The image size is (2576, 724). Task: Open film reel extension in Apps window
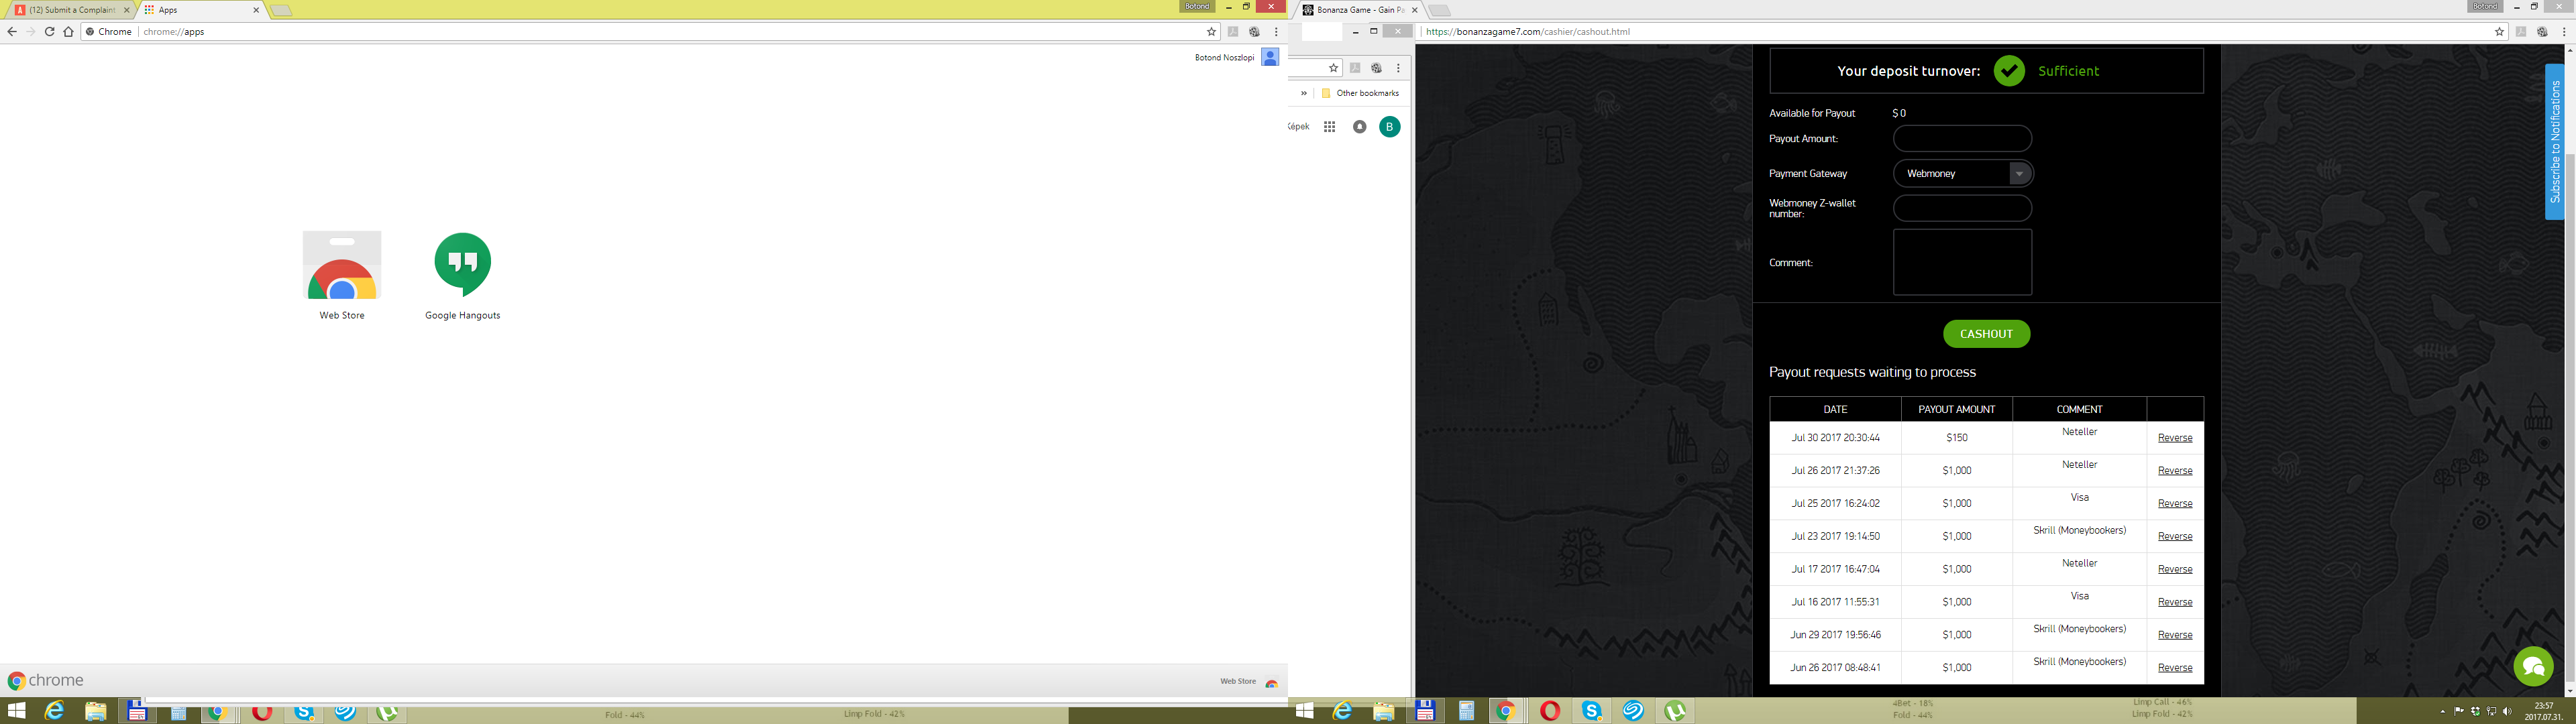tap(1254, 32)
